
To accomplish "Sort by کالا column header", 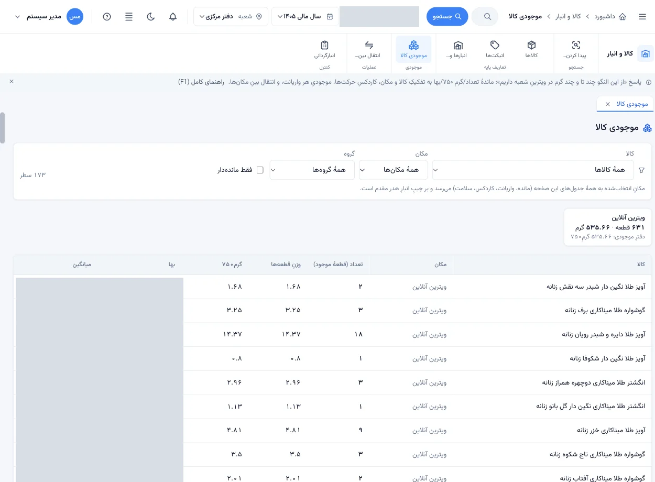I will (x=641, y=265).
